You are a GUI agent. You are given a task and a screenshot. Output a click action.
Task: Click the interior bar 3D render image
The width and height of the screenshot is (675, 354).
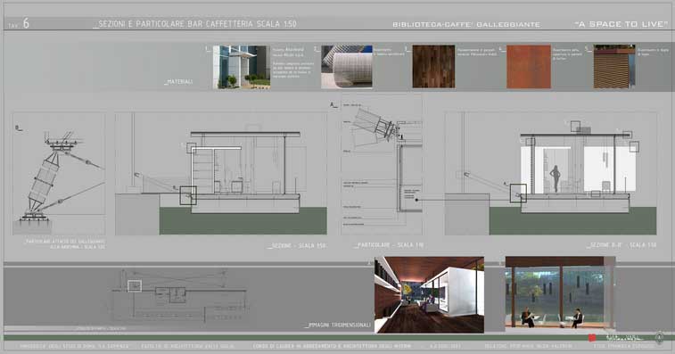[x=429, y=295]
